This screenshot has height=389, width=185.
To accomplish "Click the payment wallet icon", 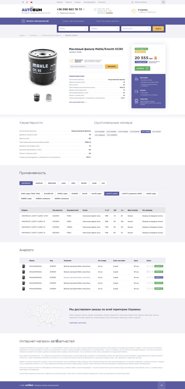I will point(136,91).
